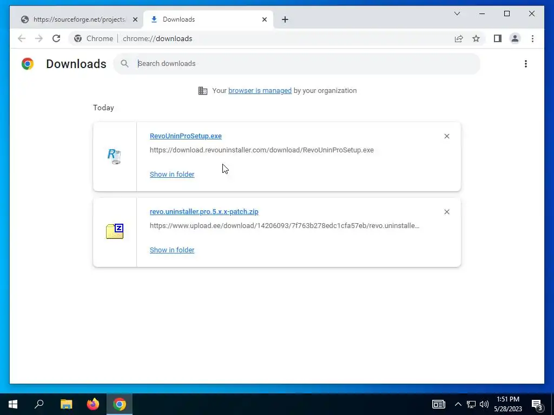Click the network status tray icon
The image size is (554, 415).
(471, 404)
